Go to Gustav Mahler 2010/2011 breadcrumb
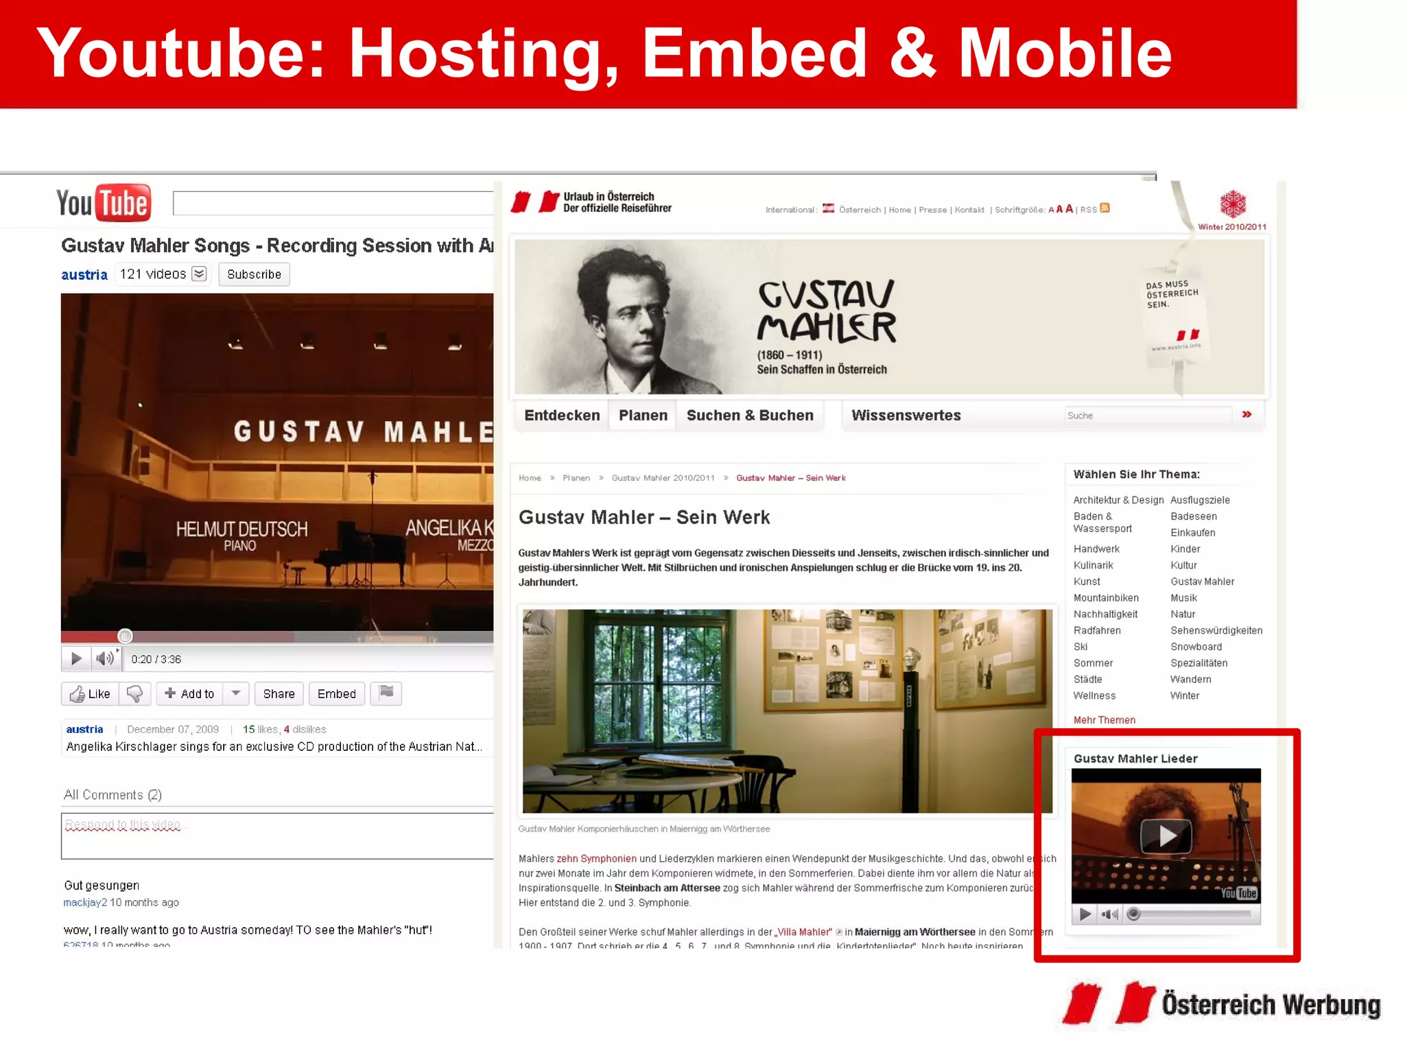The image size is (1405, 1054). (663, 478)
